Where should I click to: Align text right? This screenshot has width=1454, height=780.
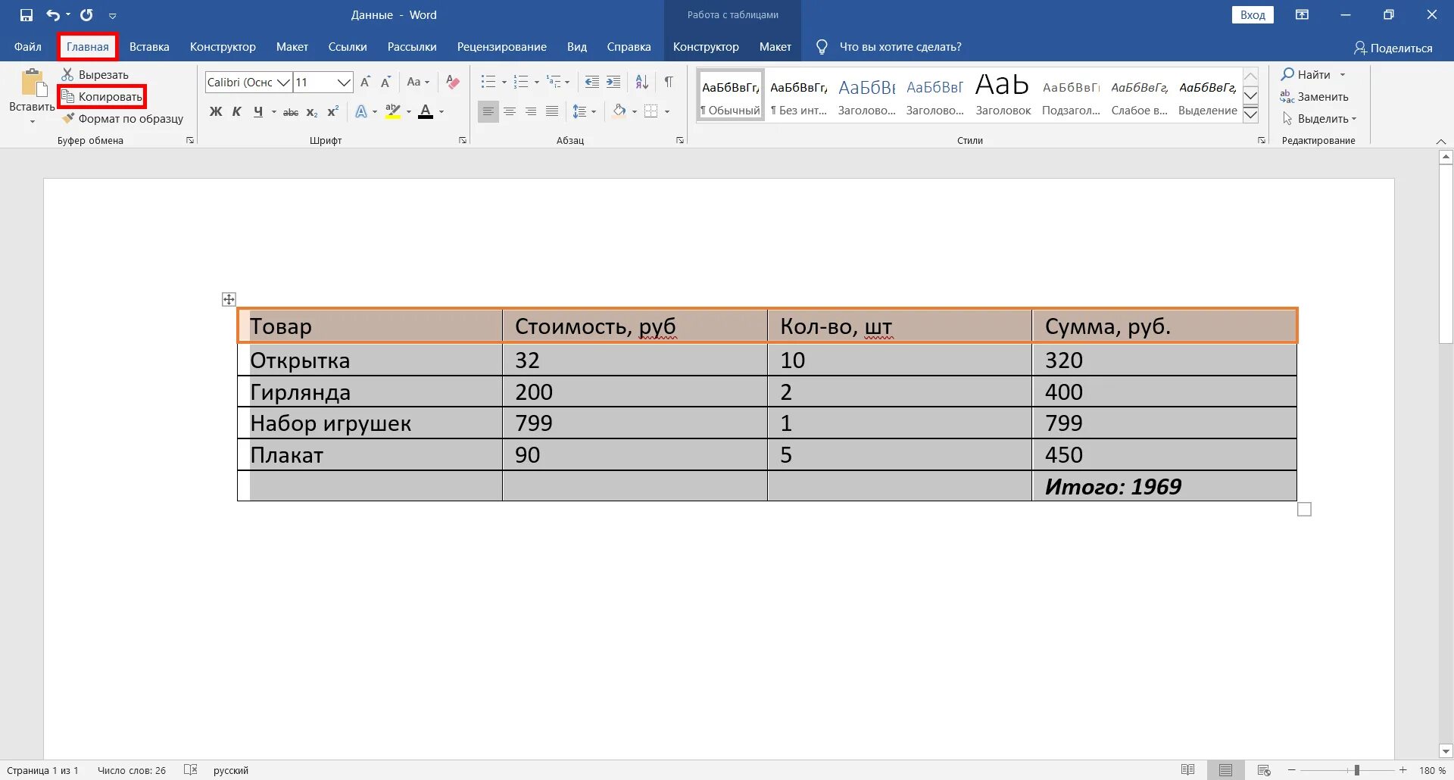531,111
